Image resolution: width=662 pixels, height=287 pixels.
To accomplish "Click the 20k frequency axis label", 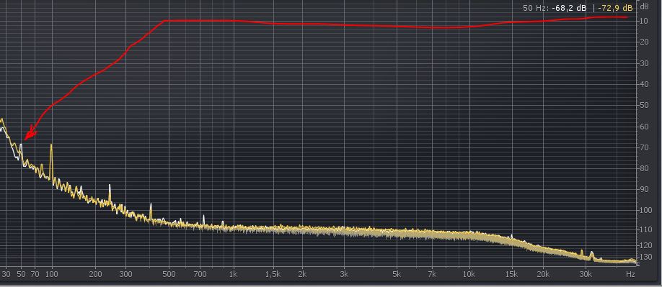I will 543,274.
